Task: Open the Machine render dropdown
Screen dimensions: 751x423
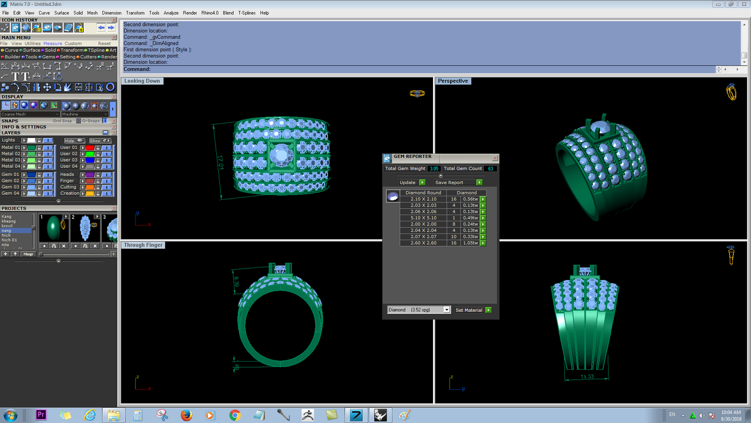Action: (x=85, y=114)
